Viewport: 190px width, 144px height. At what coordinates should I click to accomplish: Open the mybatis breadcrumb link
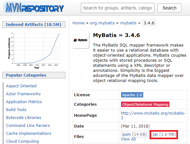(x=128, y=23)
